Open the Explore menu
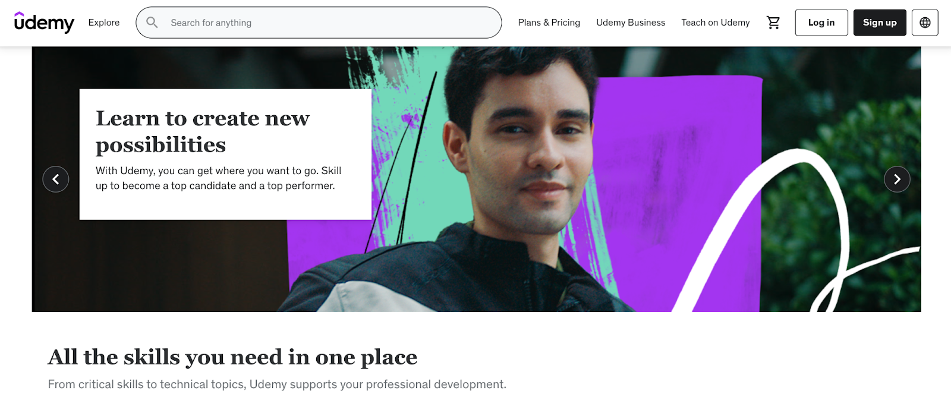The image size is (951, 410). (x=104, y=23)
